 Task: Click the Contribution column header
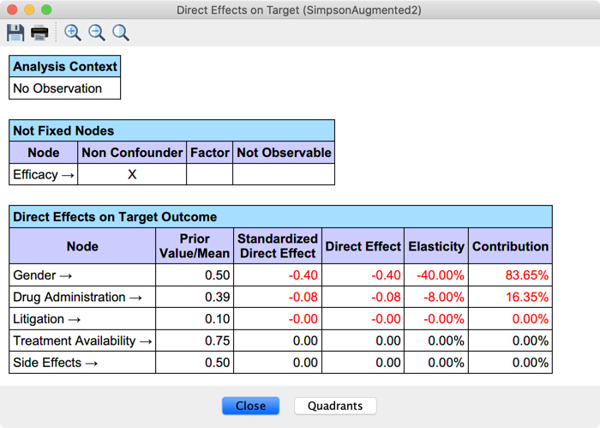coord(510,246)
